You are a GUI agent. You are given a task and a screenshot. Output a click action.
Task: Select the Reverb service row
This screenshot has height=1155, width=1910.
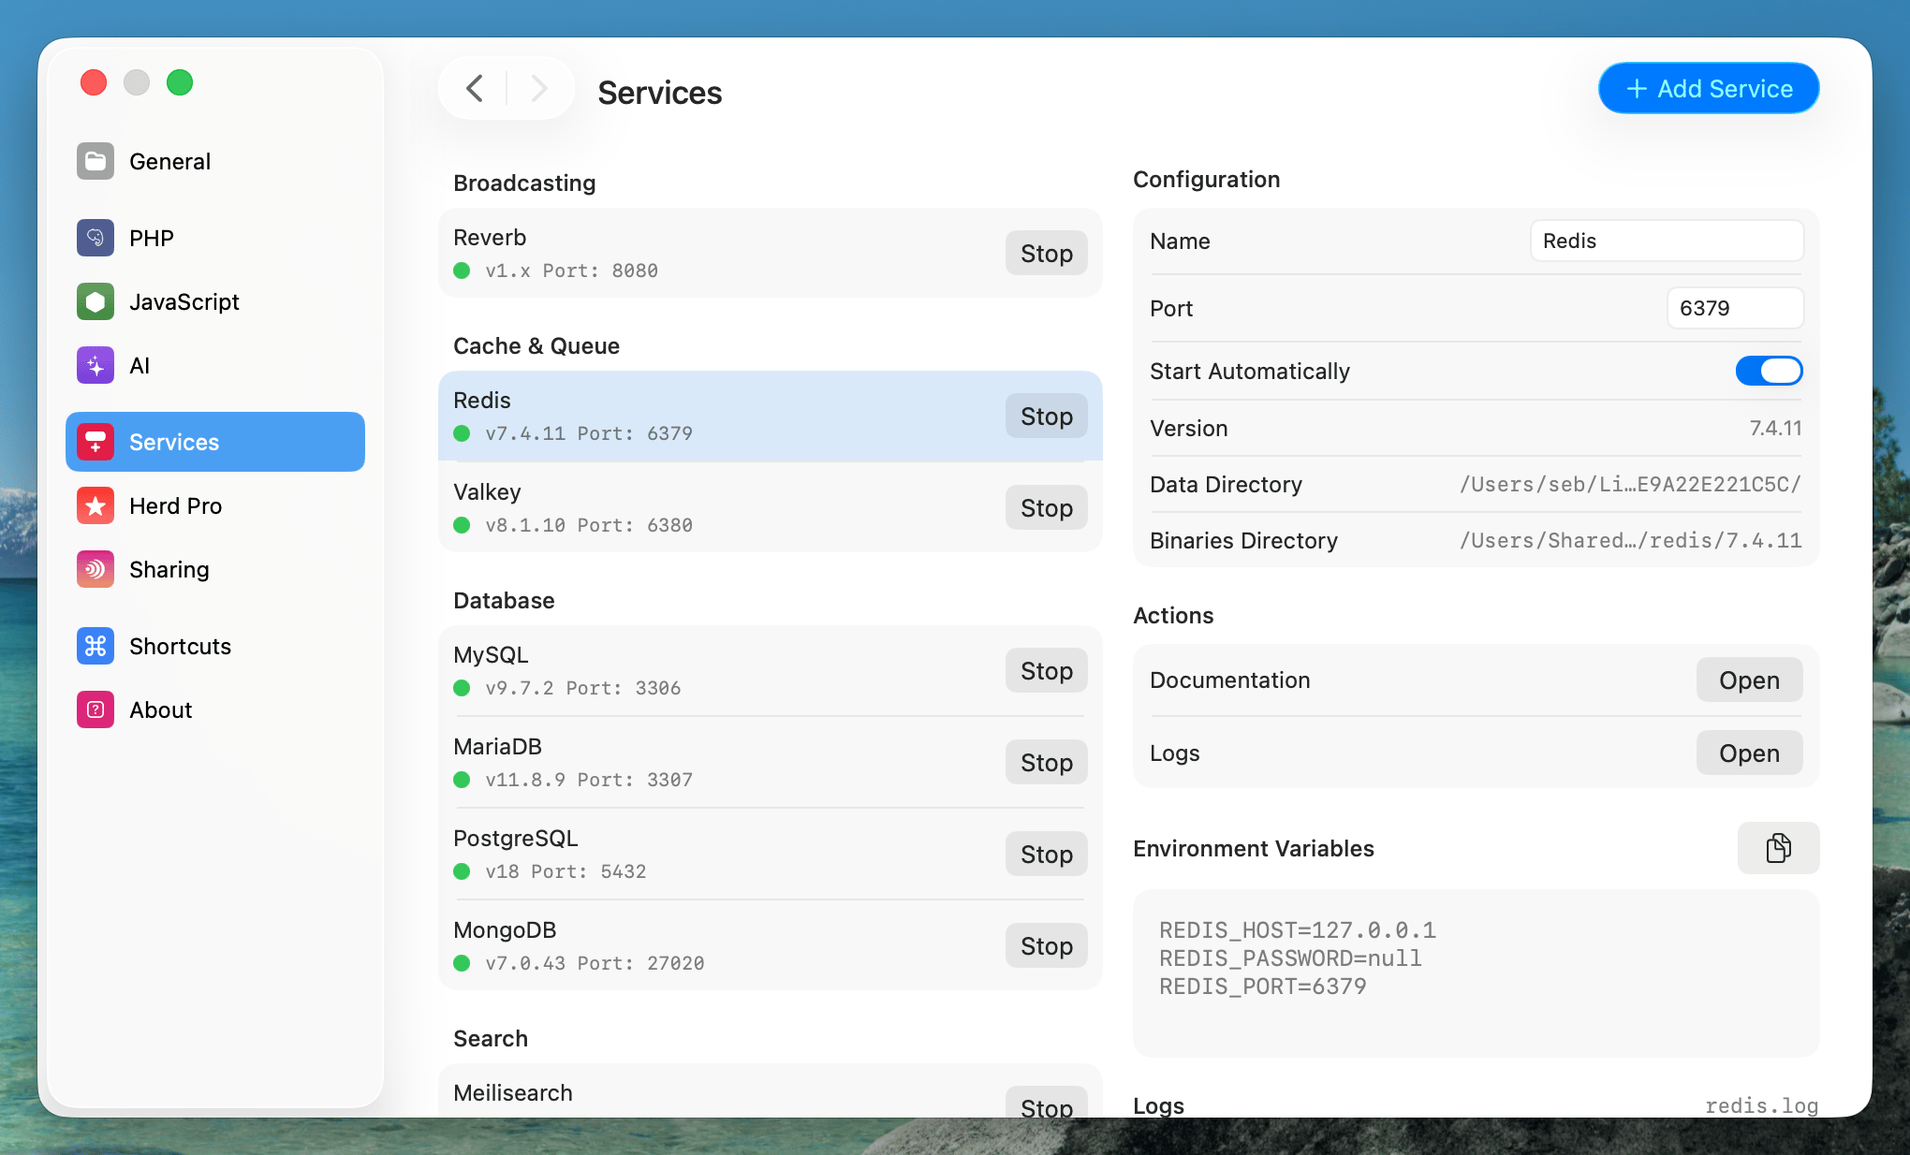770,253
